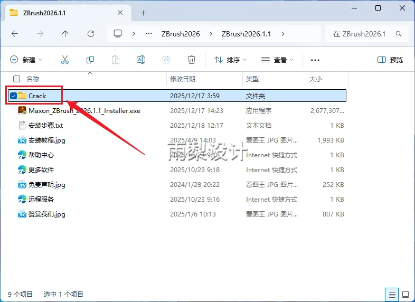Close the ZBrush2026.1.1 tab

(120, 13)
